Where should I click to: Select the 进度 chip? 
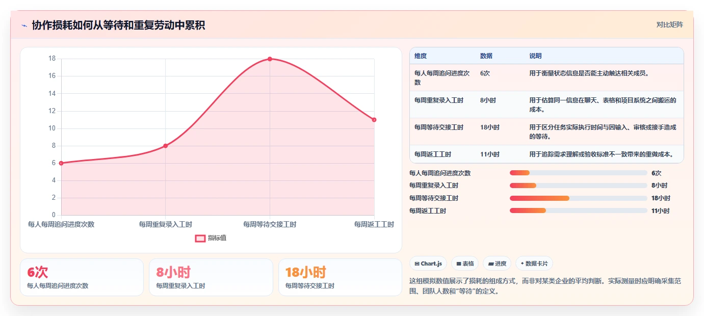[497, 264]
